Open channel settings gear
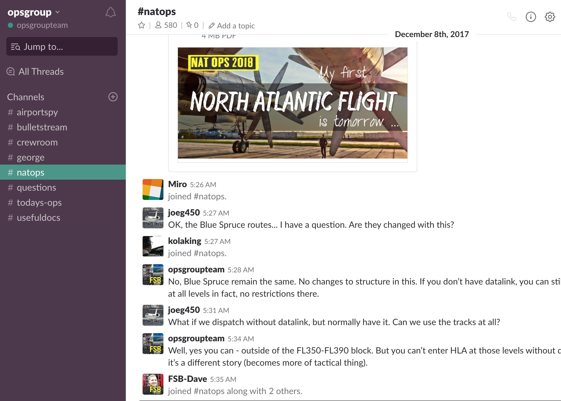The width and height of the screenshot is (561, 401). coord(550,17)
